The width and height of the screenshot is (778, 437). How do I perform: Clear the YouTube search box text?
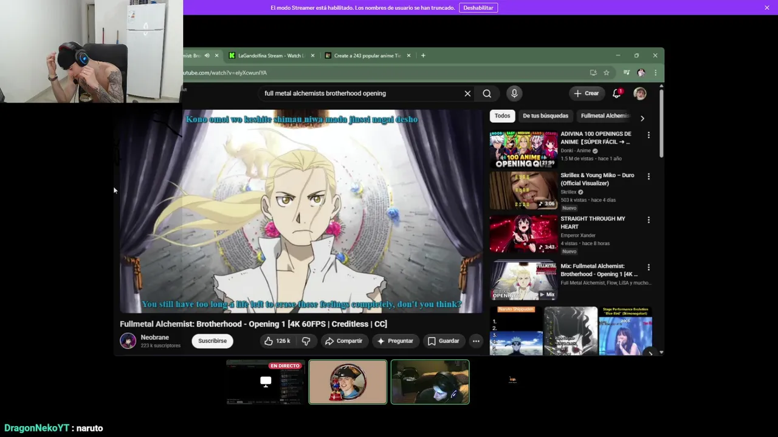467,93
